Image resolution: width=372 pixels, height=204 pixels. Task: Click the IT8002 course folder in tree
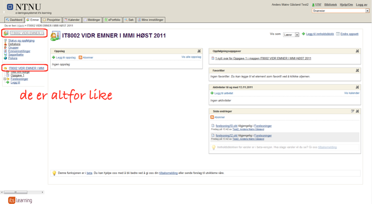click(x=26, y=68)
